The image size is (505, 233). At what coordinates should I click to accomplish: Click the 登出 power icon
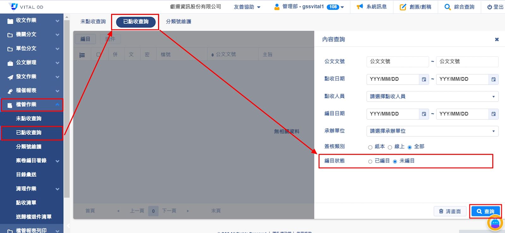pos(490,7)
